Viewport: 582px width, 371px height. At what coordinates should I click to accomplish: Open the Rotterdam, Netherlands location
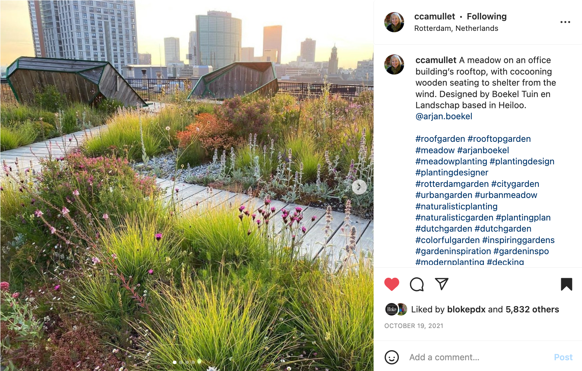[x=456, y=28]
